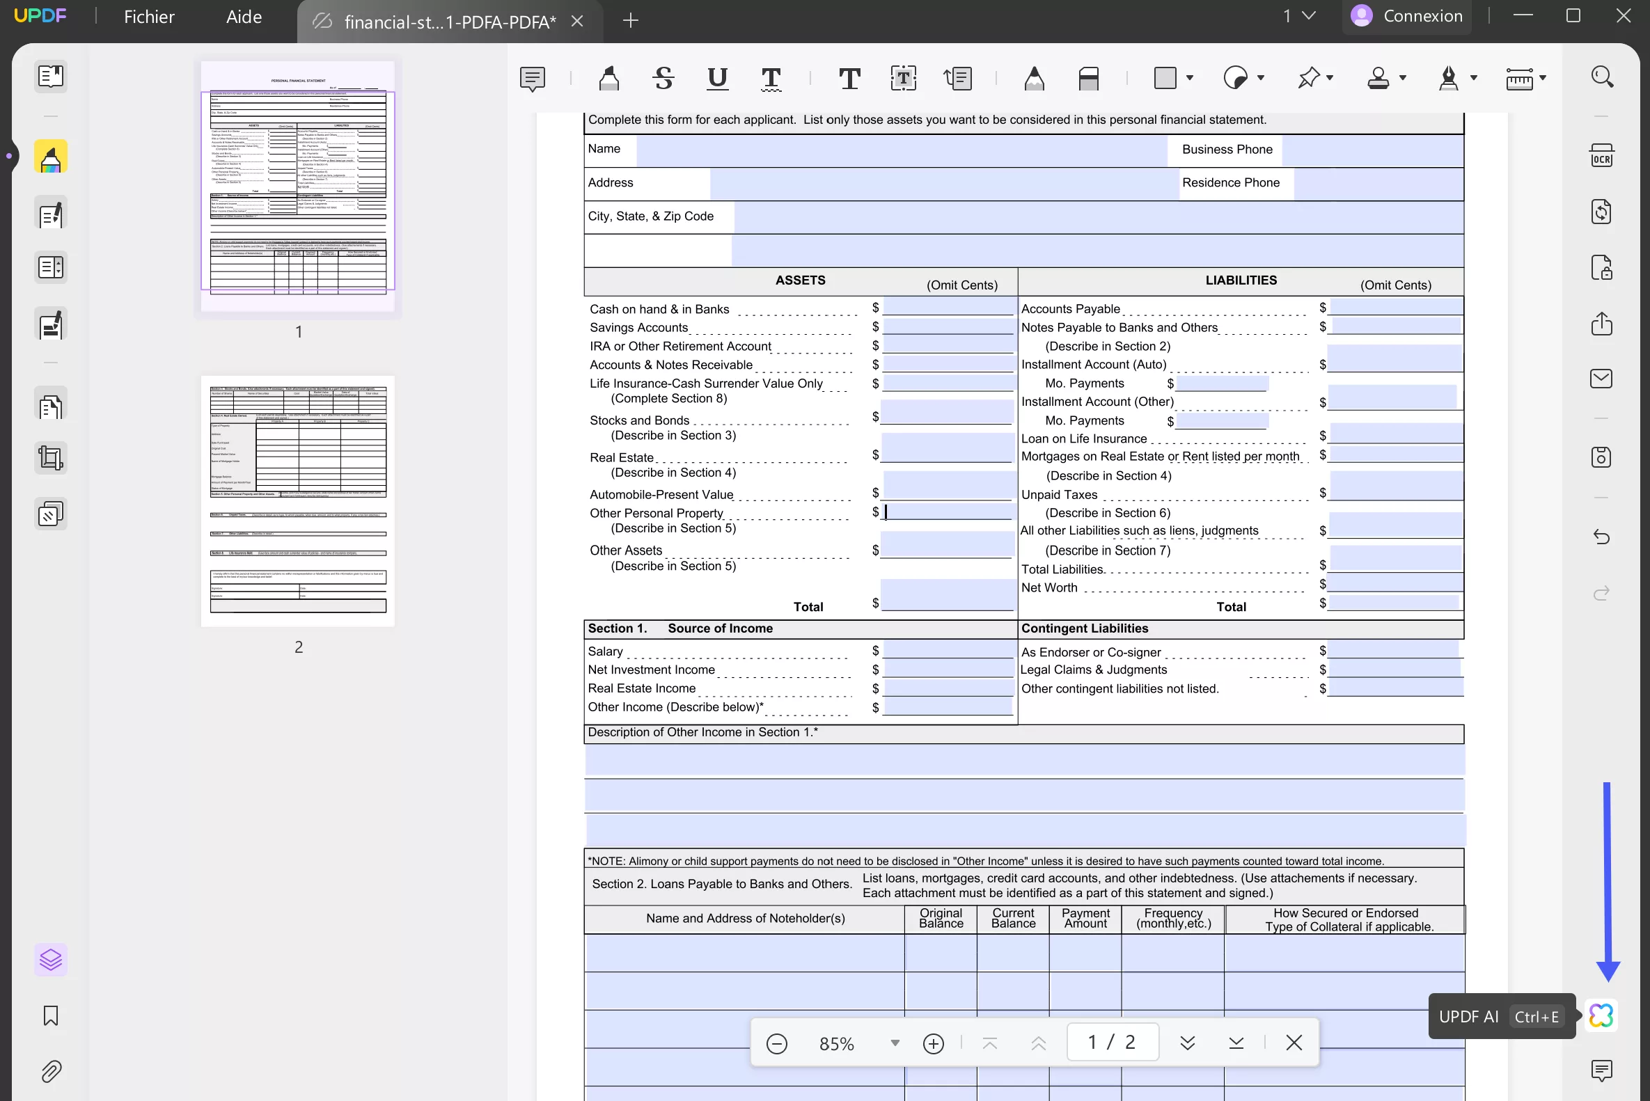Expand the stamp tool dropdown arrow

pyautogui.click(x=1402, y=78)
